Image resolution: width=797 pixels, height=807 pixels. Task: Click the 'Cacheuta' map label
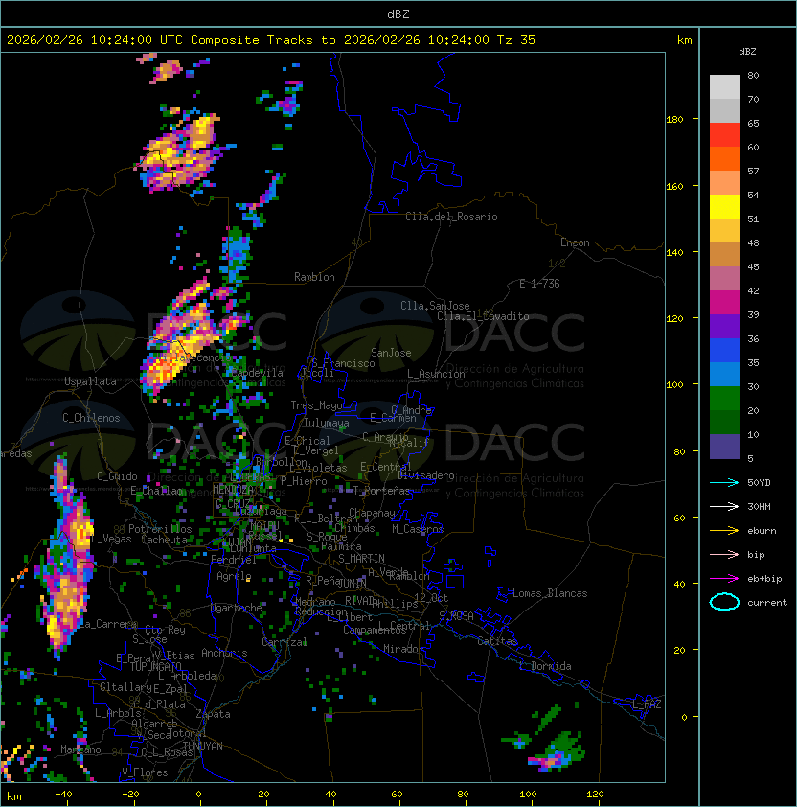click(164, 540)
